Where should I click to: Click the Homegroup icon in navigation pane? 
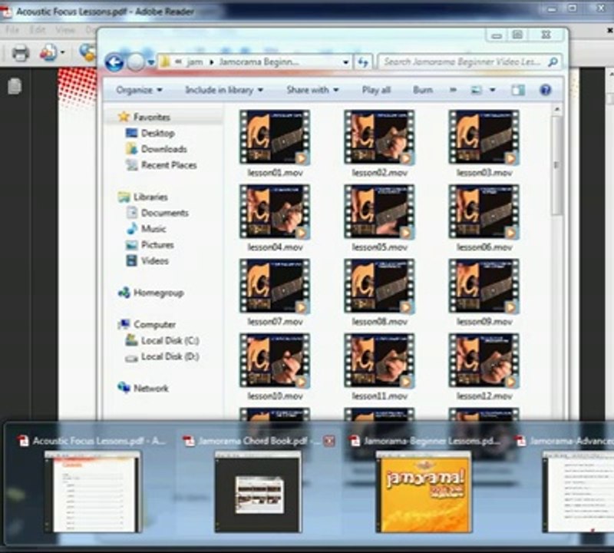[x=124, y=293]
